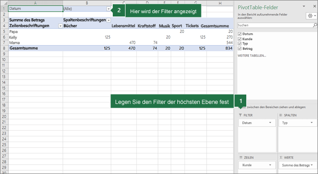This screenshot has width=318, height=174.
Task: Close the PivotTable-Felder pane
Action: coord(315,7)
